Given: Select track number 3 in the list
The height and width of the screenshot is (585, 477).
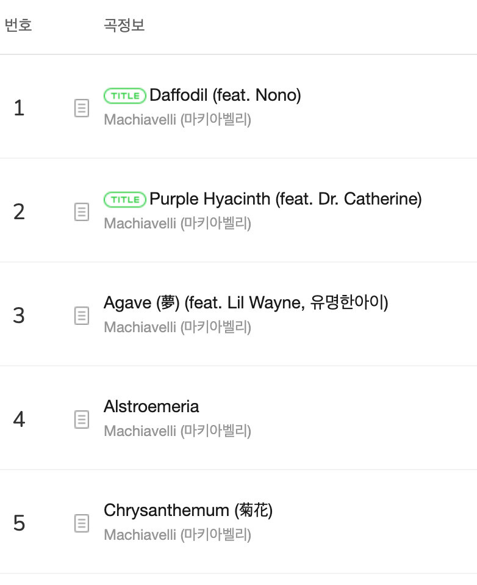Looking at the screenshot, I should point(19,316).
